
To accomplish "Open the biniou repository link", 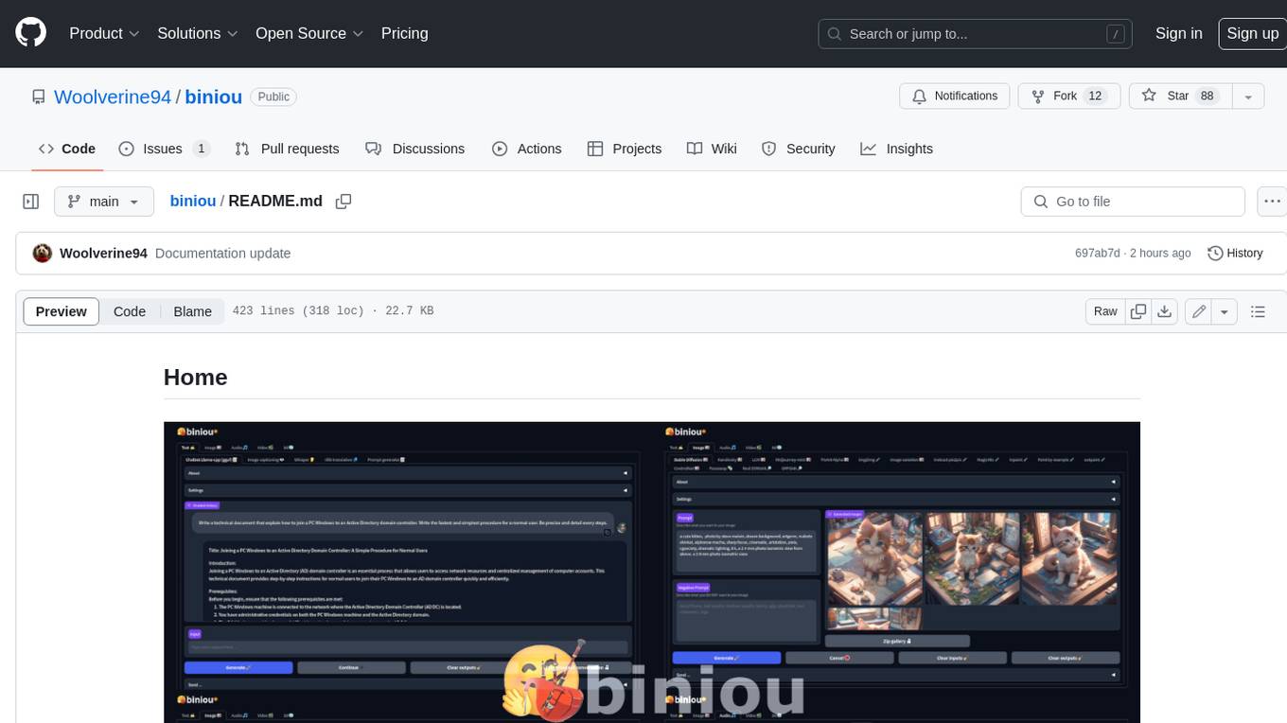I will (213, 97).
